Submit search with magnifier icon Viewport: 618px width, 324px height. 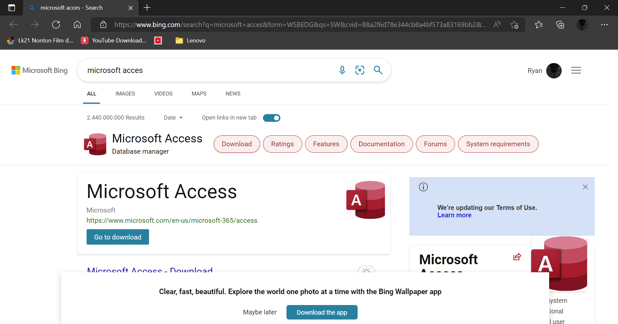378,70
